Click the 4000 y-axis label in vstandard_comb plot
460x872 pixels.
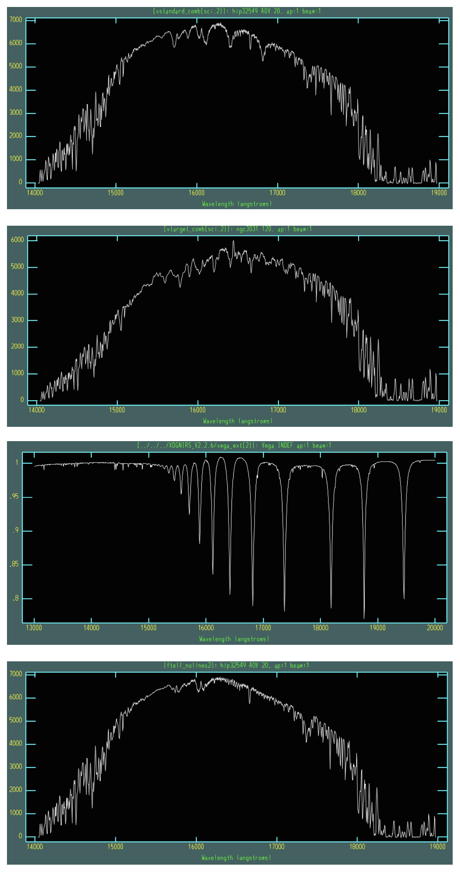(x=16, y=90)
